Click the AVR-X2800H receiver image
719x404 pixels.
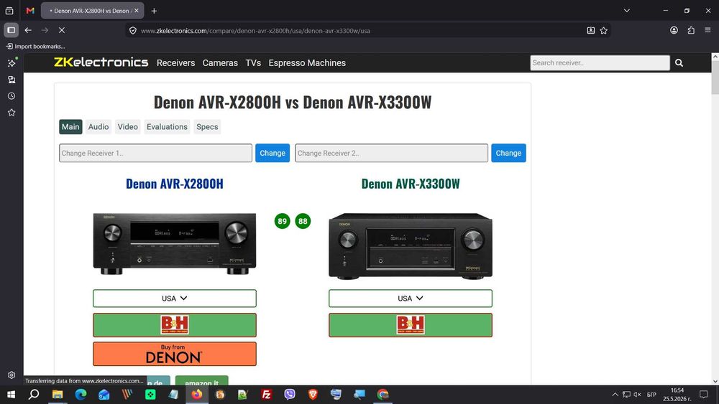tap(174, 243)
